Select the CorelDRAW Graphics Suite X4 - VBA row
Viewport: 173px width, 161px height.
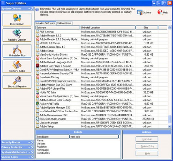tap(102, 69)
